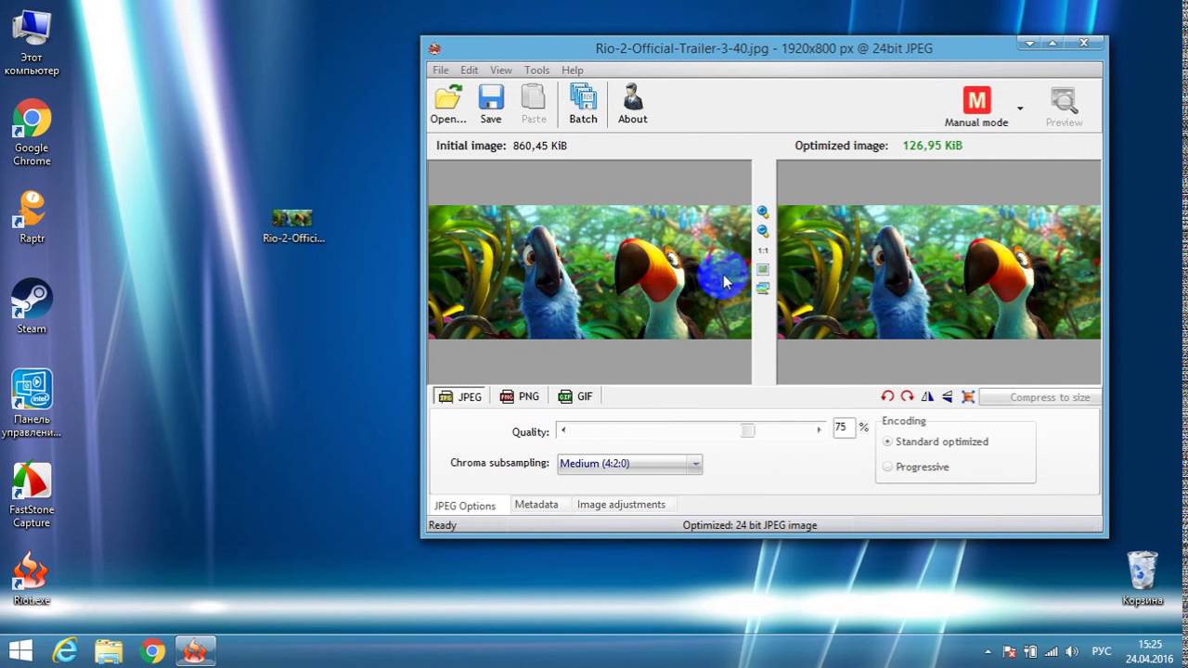Select the Корзина recycle bin icon
The width and height of the screenshot is (1188, 668).
coord(1143,578)
